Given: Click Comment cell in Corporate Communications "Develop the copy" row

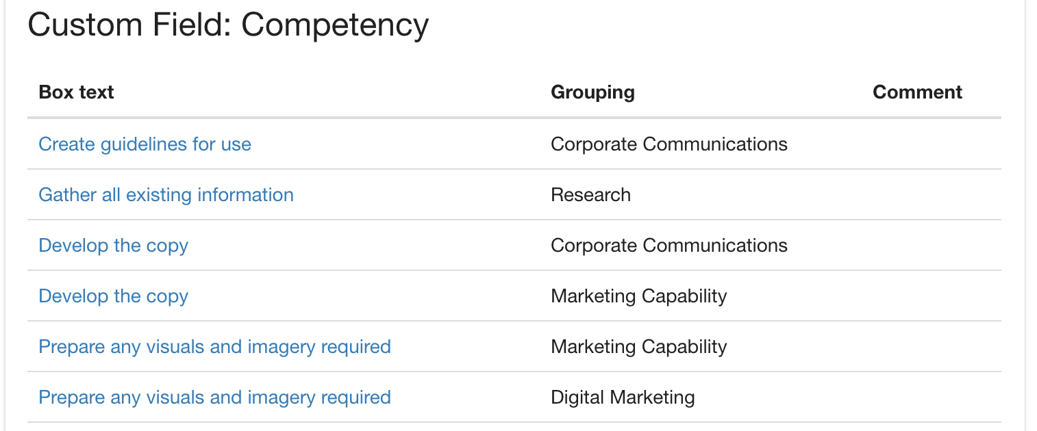Looking at the screenshot, I should click(x=932, y=246).
